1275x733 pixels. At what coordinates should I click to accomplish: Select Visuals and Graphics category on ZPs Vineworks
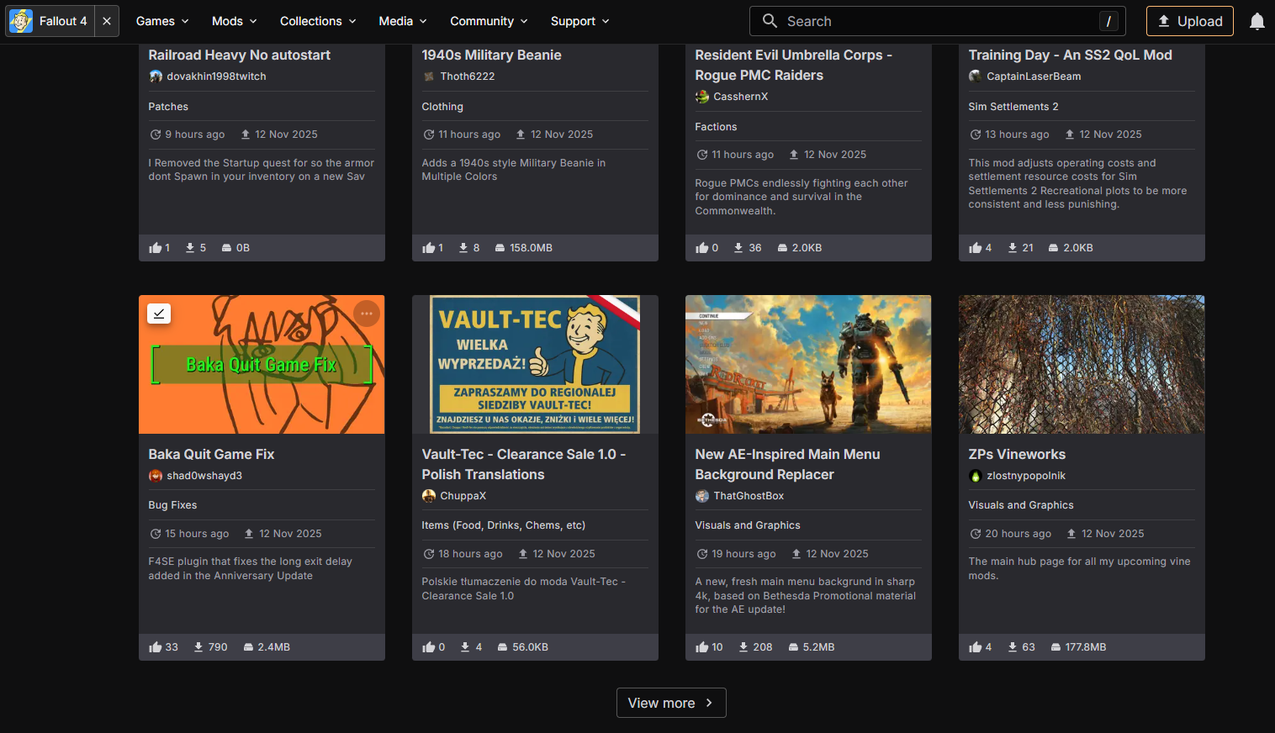click(x=1021, y=505)
